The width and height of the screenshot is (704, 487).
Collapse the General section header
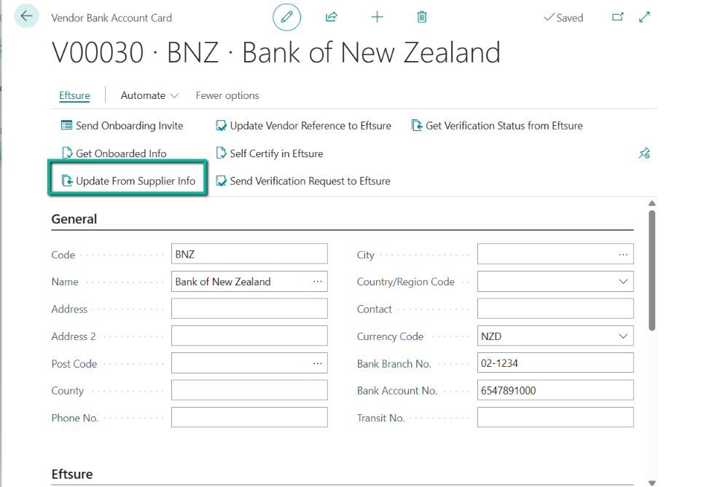74,219
